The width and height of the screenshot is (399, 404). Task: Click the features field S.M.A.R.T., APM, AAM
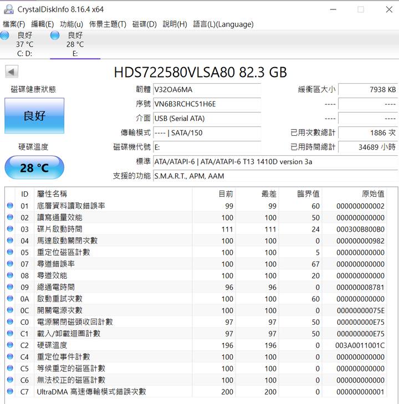pyautogui.click(x=275, y=176)
